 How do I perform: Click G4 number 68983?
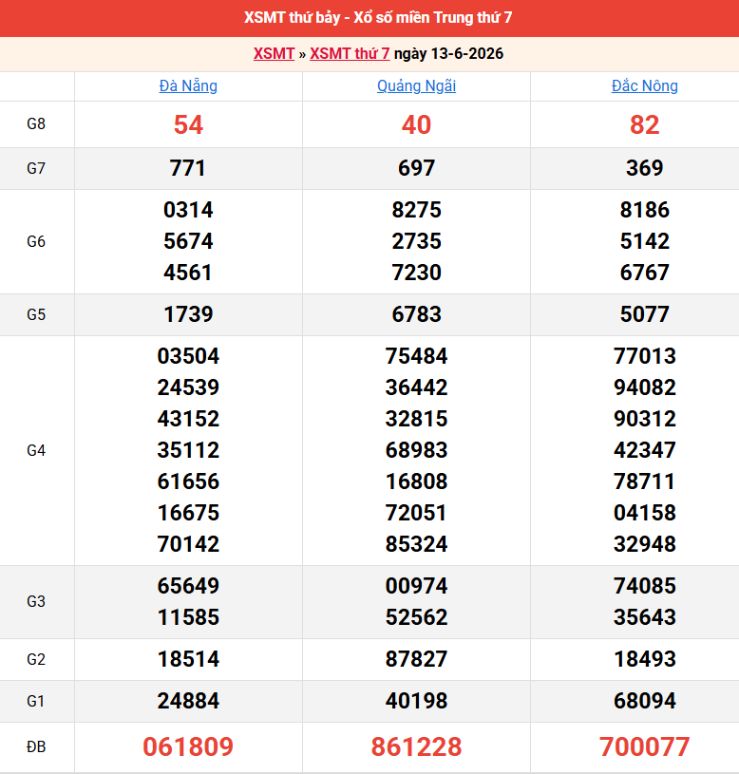tap(416, 450)
